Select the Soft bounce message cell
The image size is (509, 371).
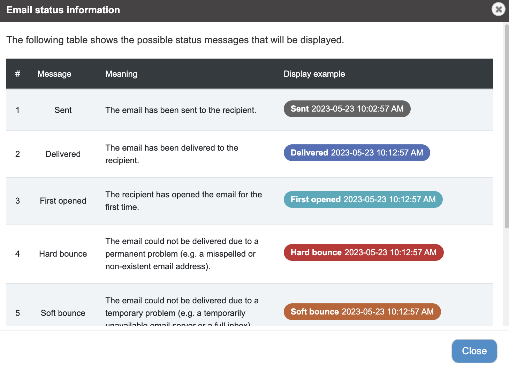63,313
